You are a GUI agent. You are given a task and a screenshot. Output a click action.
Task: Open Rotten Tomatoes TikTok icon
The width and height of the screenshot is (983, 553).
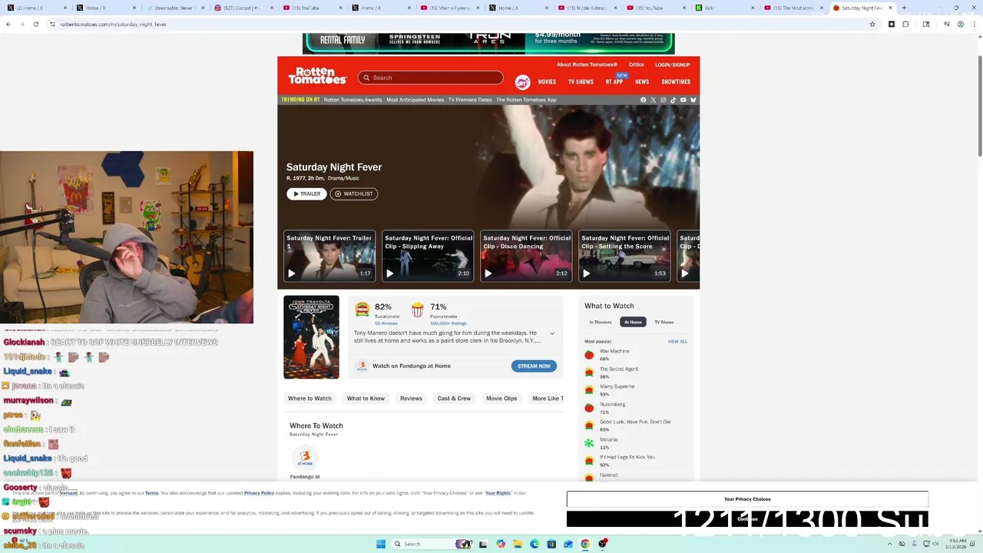(674, 100)
